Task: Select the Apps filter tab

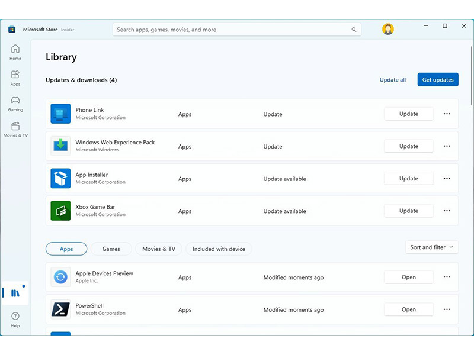Action: click(66, 248)
